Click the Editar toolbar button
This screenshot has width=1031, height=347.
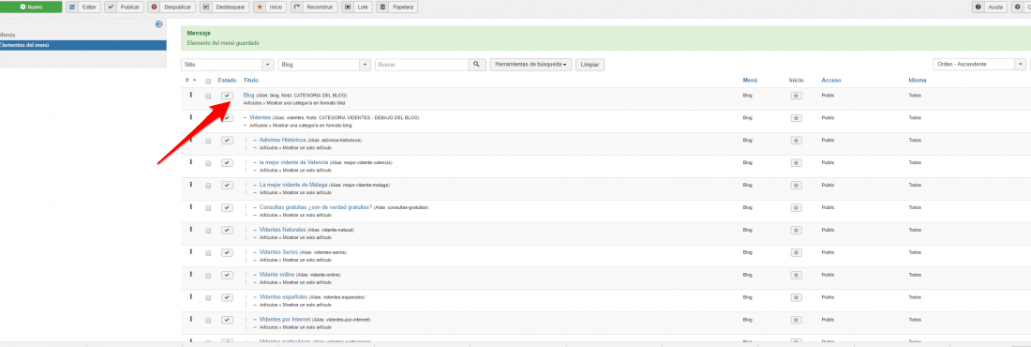83,7
